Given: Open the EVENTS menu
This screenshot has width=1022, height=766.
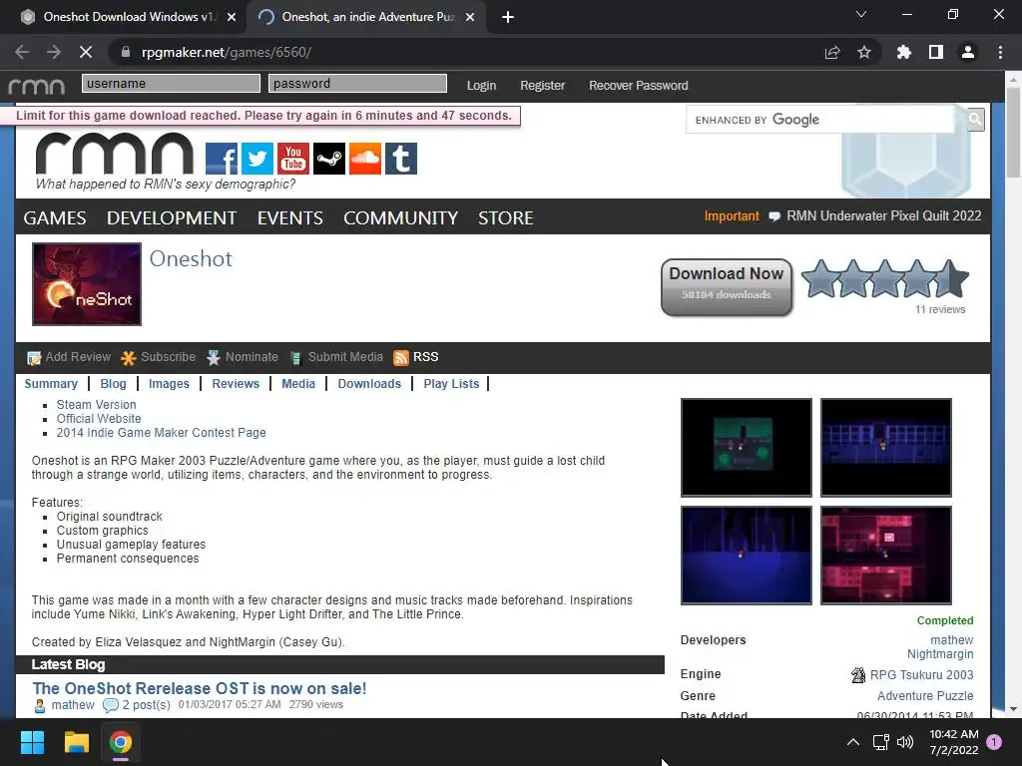Looking at the screenshot, I should [x=290, y=217].
